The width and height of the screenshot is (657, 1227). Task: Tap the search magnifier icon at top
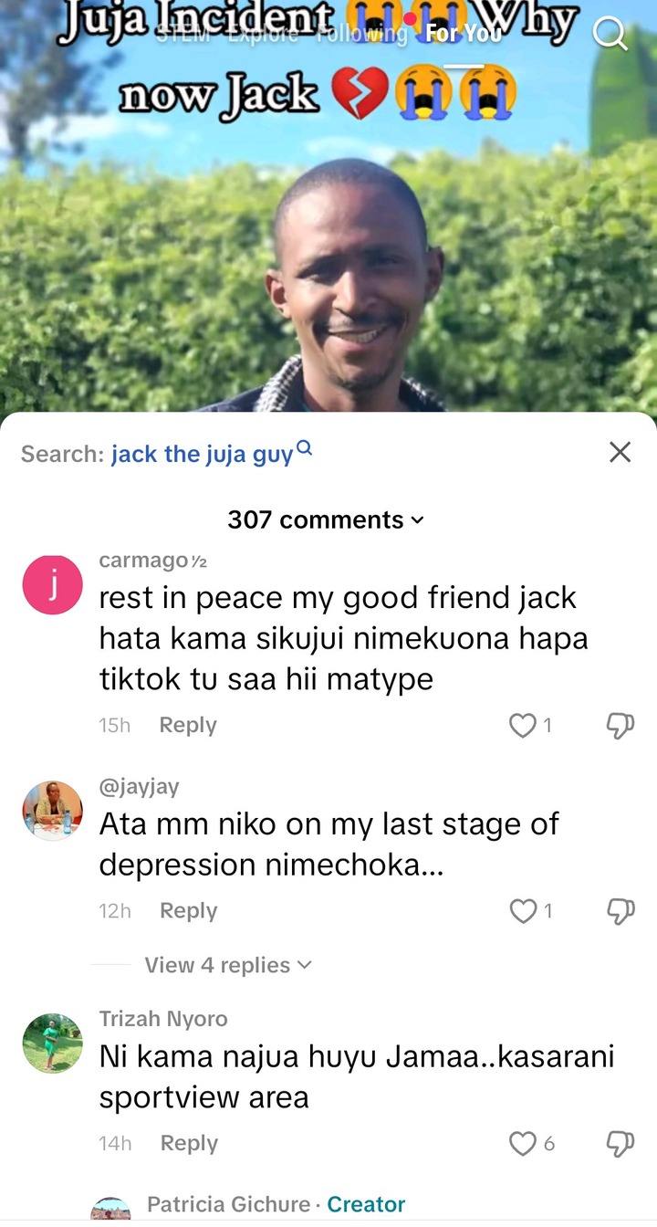pyautogui.click(x=610, y=34)
